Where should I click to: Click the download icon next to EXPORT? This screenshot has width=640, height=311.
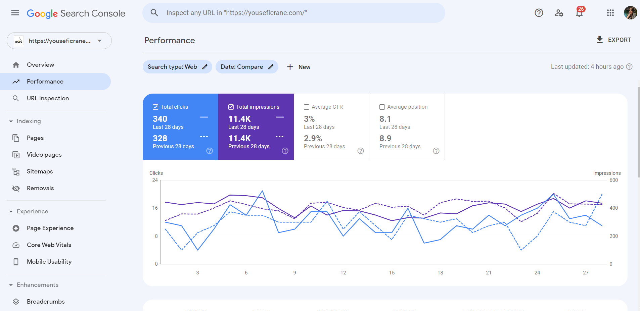599,40
